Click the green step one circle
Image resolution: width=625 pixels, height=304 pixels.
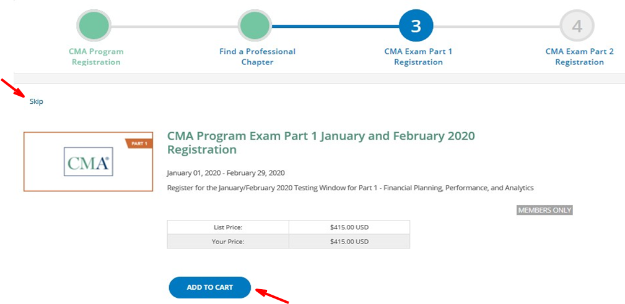pyautogui.click(x=94, y=26)
